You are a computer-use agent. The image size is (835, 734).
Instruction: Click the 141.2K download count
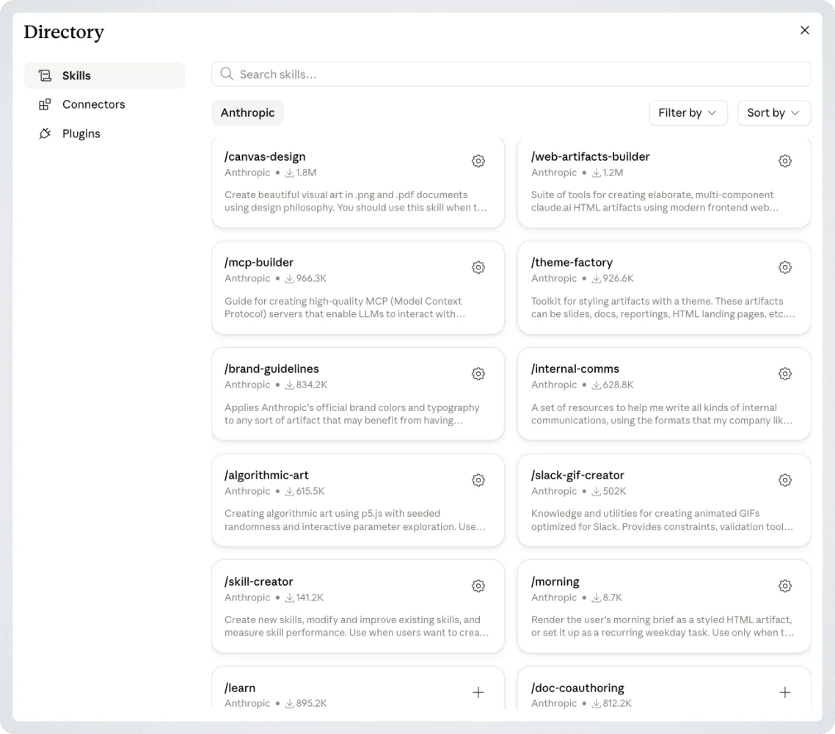[x=310, y=597]
